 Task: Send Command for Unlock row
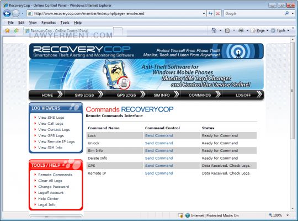pos(159,143)
